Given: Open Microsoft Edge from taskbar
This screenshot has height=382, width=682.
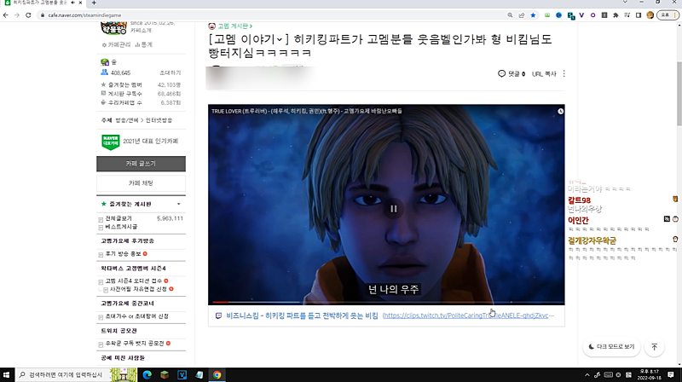Looking at the screenshot, I should pyautogui.click(x=147, y=374).
